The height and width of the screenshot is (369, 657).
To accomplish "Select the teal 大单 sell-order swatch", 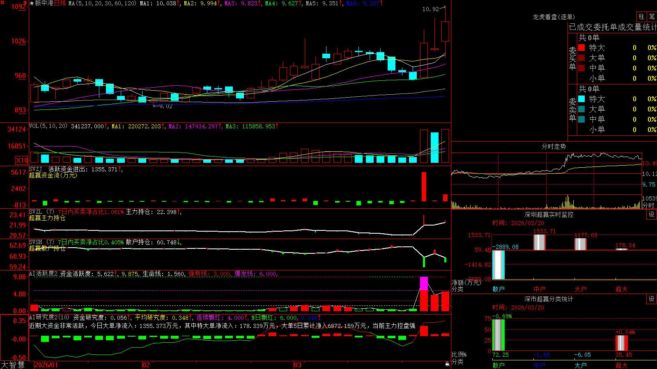I will (x=581, y=109).
